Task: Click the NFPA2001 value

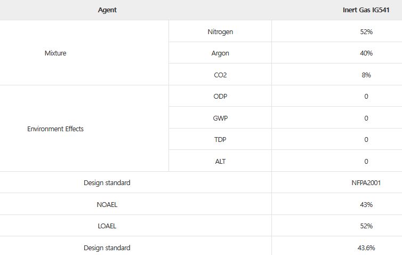Action: click(366, 183)
